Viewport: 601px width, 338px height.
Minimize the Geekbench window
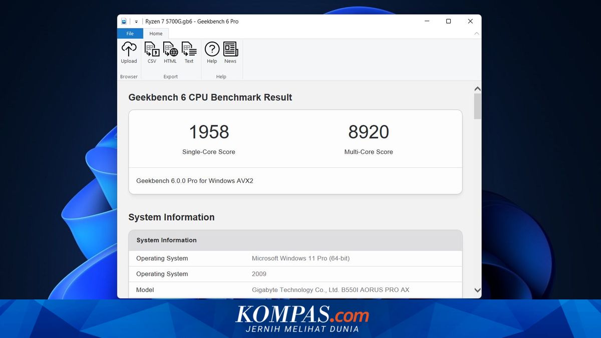coord(427,21)
